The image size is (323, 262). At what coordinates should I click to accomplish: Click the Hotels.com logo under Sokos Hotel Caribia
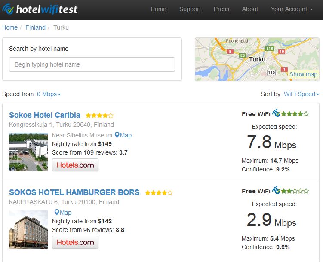tap(75, 165)
